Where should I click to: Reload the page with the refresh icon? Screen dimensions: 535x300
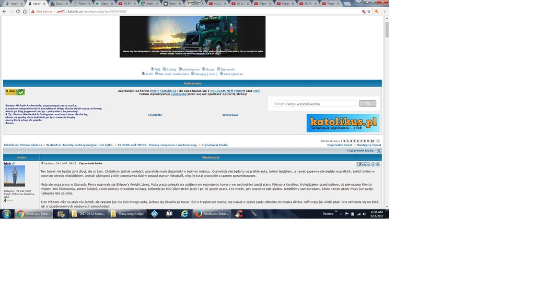(x=18, y=11)
